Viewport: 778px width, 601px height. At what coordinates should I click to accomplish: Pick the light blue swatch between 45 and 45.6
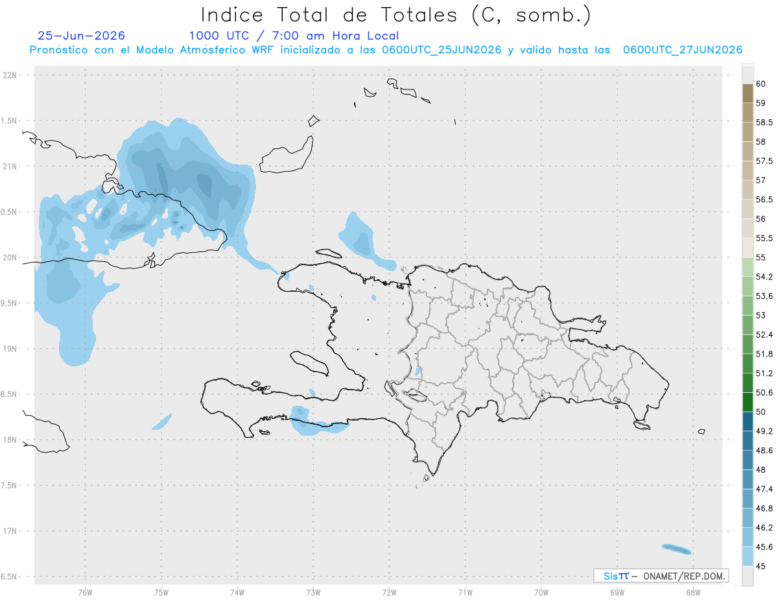[748, 556]
